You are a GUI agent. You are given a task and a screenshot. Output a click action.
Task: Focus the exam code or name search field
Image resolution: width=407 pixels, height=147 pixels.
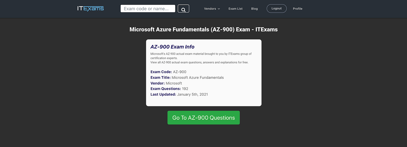[x=148, y=9]
